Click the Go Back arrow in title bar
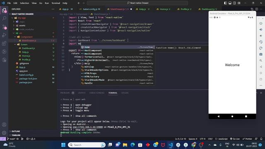The image size is (265, 149). (79, 3)
